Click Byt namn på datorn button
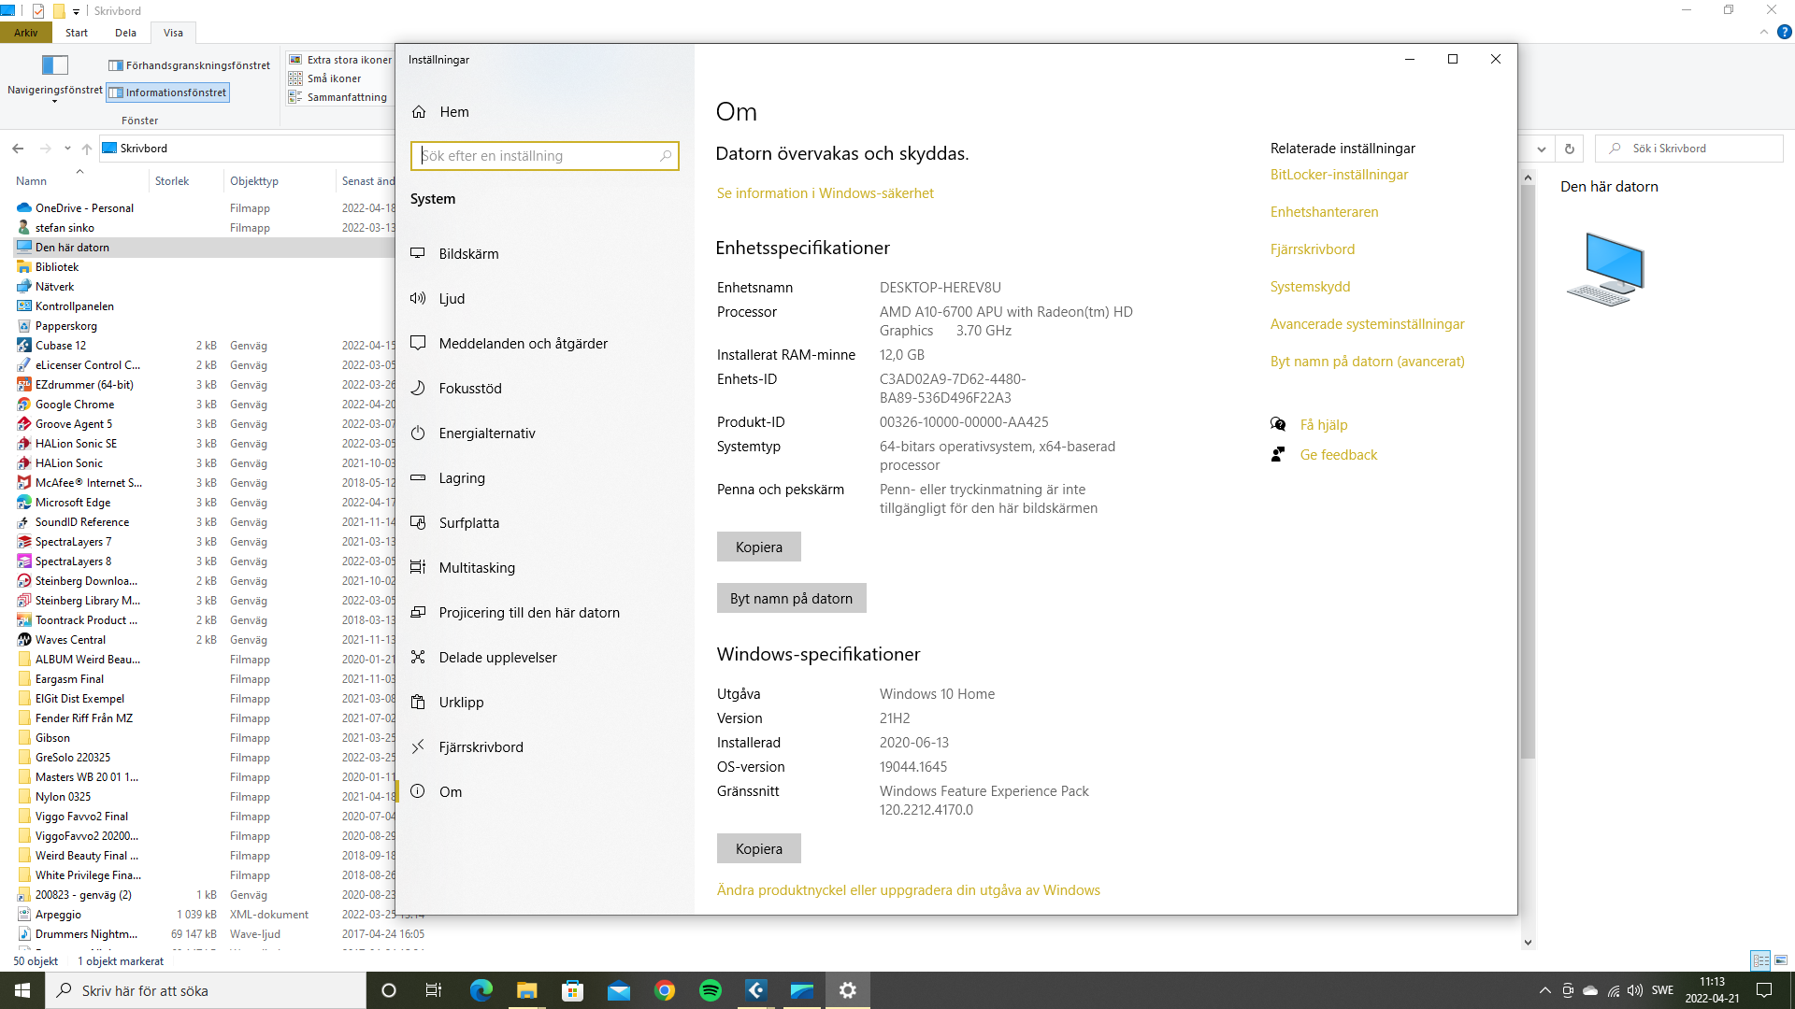1795x1009 pixels. tap(791, 599)
